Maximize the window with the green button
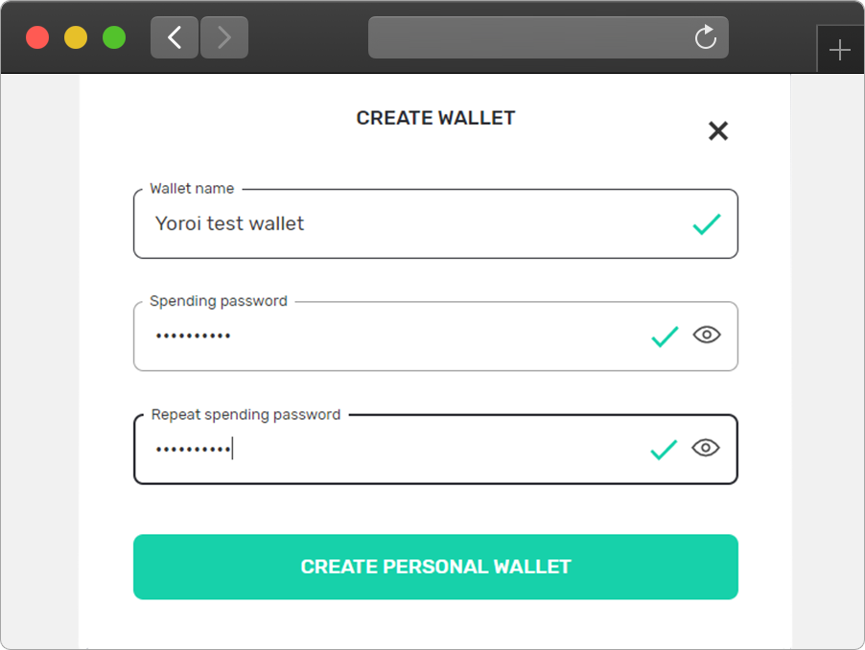This screenshot has height=650, width=865. (114, 37)
